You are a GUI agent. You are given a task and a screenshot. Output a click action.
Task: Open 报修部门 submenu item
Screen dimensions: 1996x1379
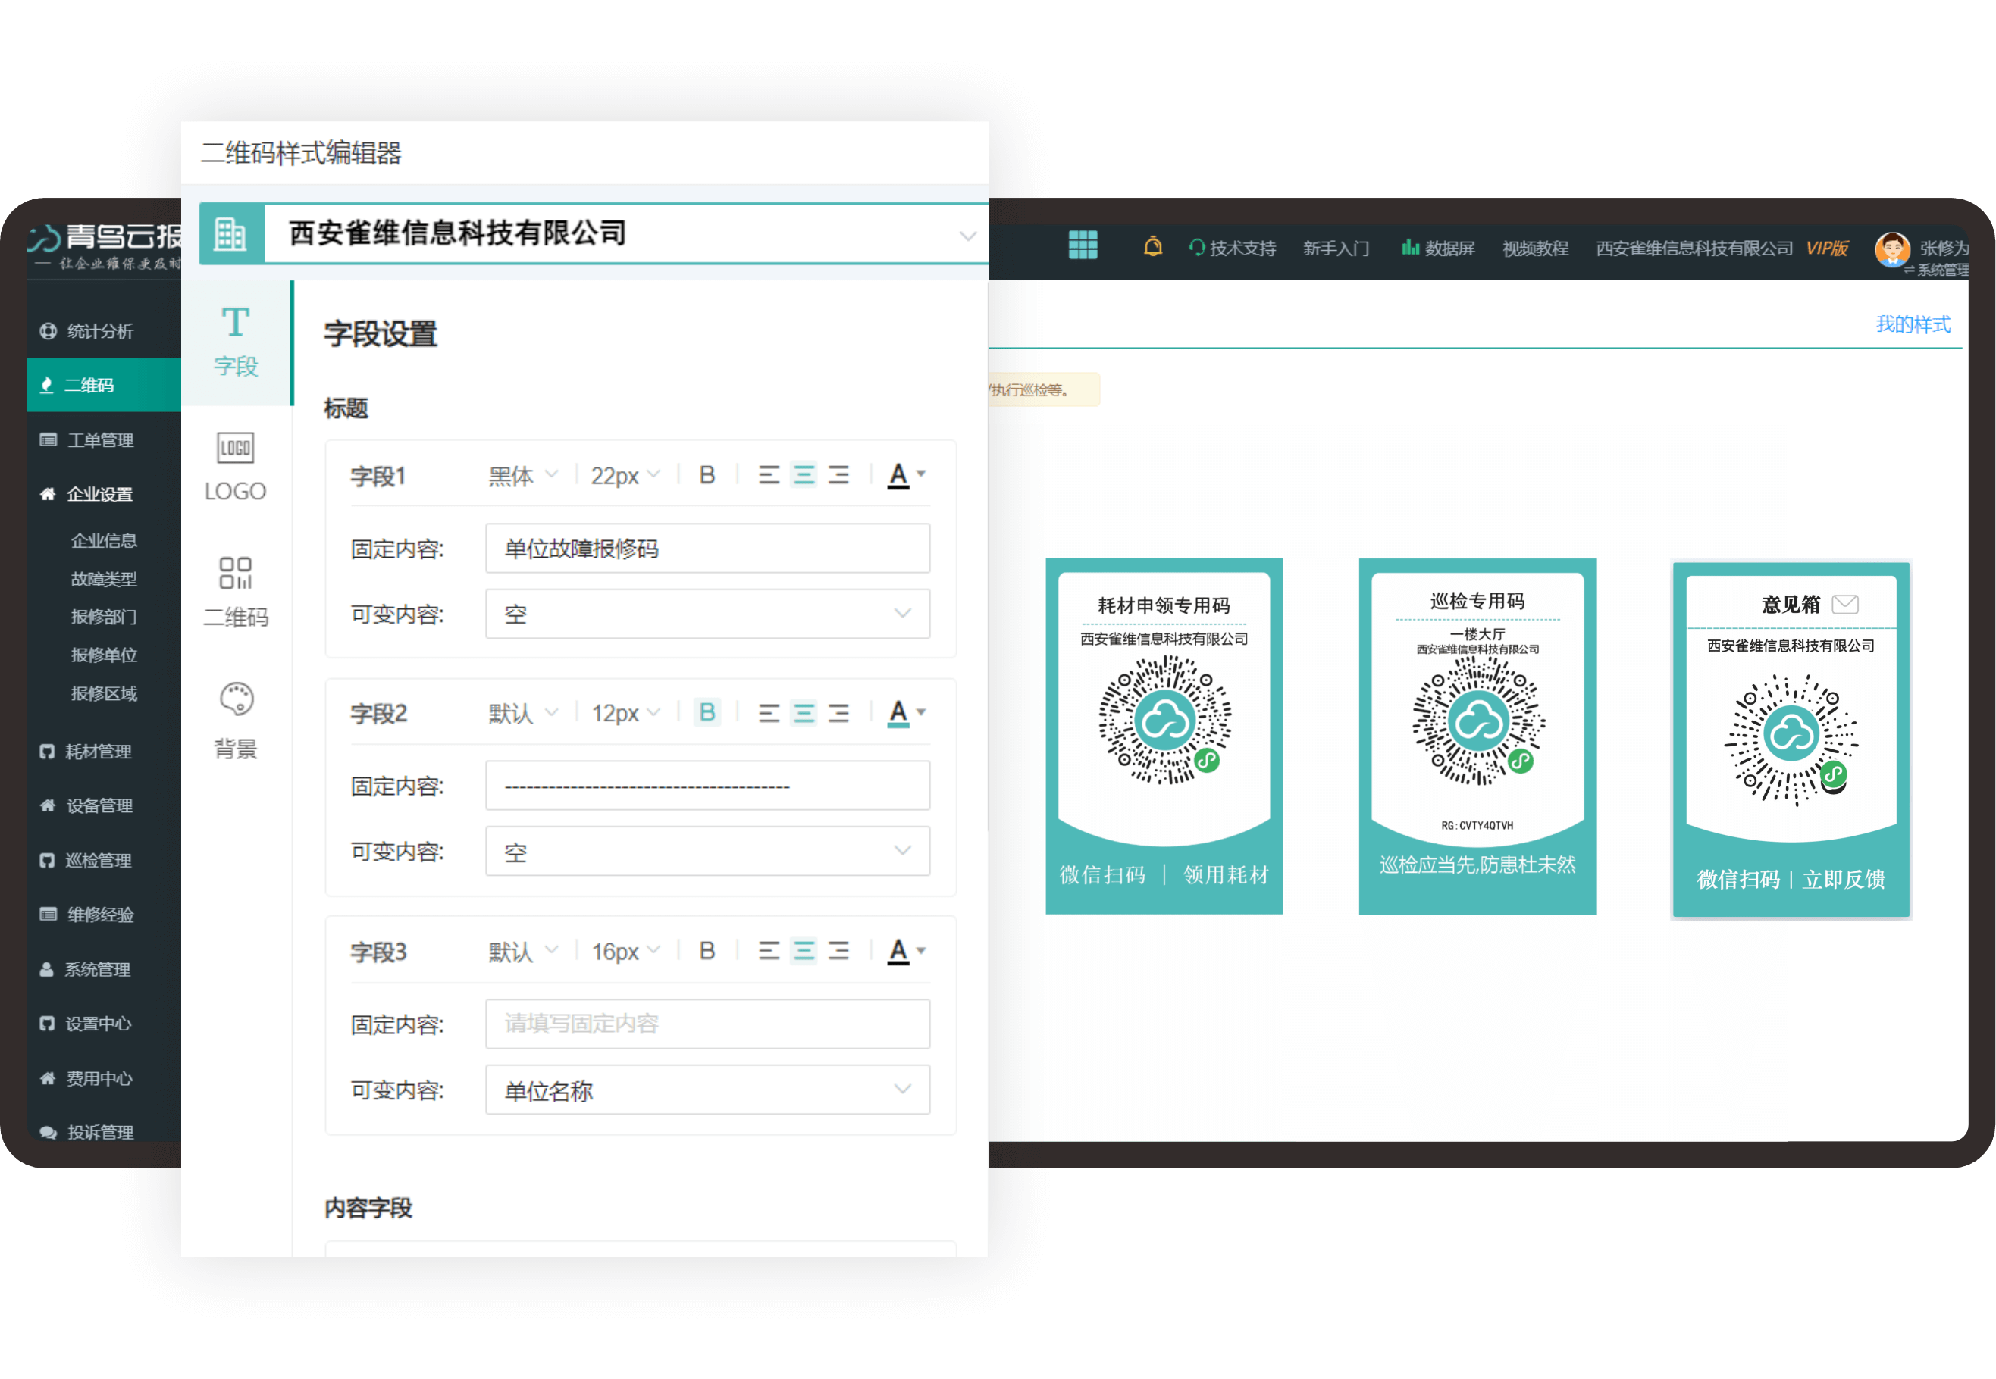tap(104, 616)
